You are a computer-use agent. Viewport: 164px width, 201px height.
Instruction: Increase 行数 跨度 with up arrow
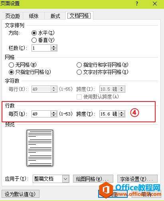122,112
